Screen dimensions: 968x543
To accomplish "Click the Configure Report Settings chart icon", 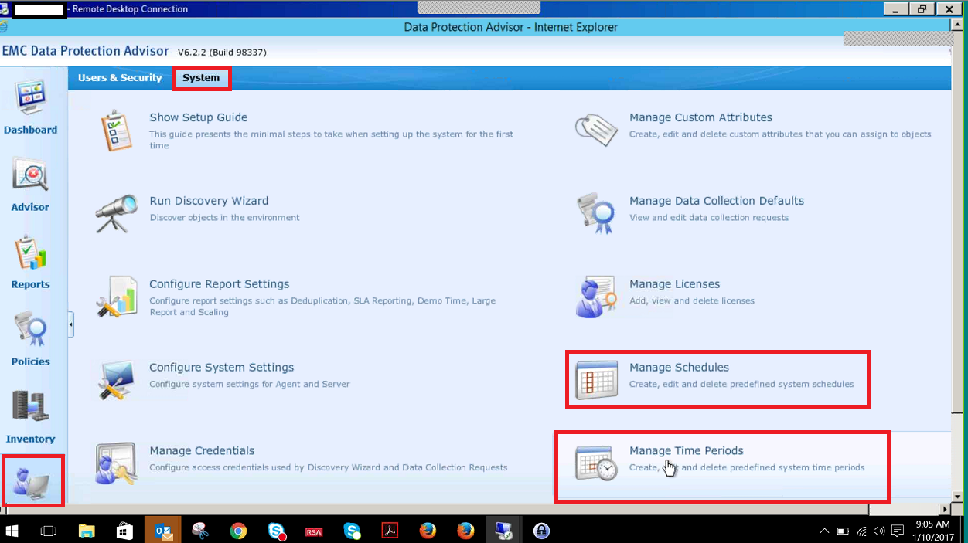I will [117, 297].
